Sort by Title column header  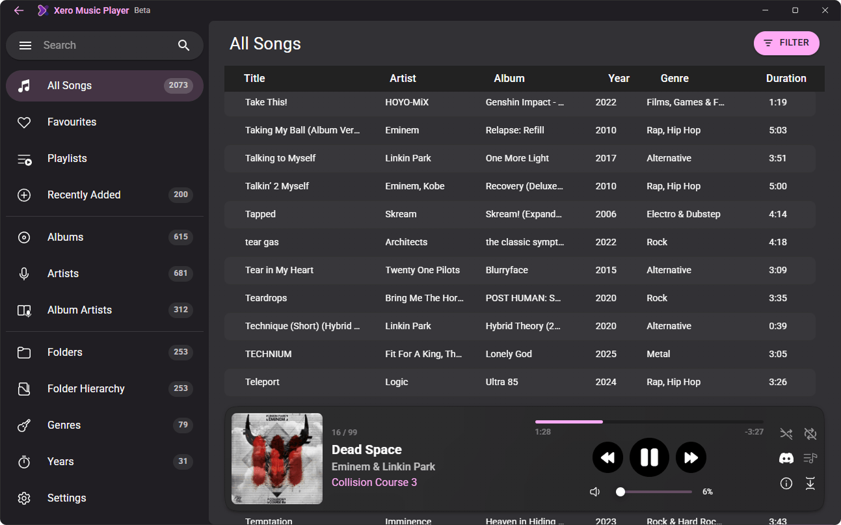tap(254, 79)
